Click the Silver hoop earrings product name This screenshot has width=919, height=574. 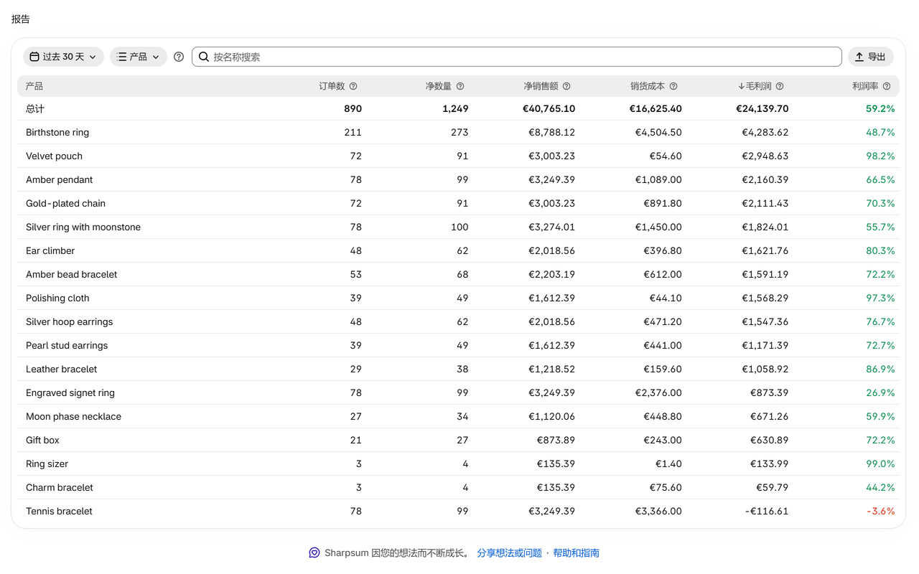(x=69, y=321)
